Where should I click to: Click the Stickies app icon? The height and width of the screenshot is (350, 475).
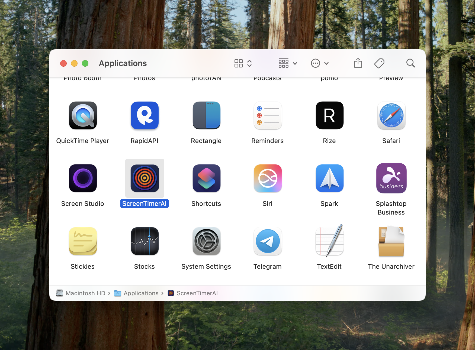click(x=83, y=241)
